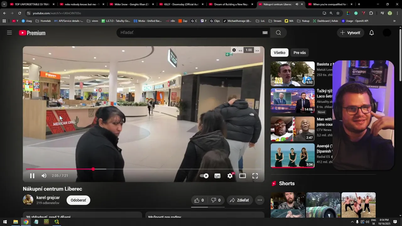Like the video
Screen dimensions: 402x226
199,200
